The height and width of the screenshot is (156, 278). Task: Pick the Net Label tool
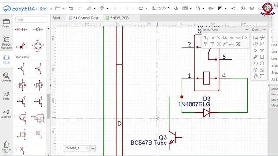tap(225, 38)
